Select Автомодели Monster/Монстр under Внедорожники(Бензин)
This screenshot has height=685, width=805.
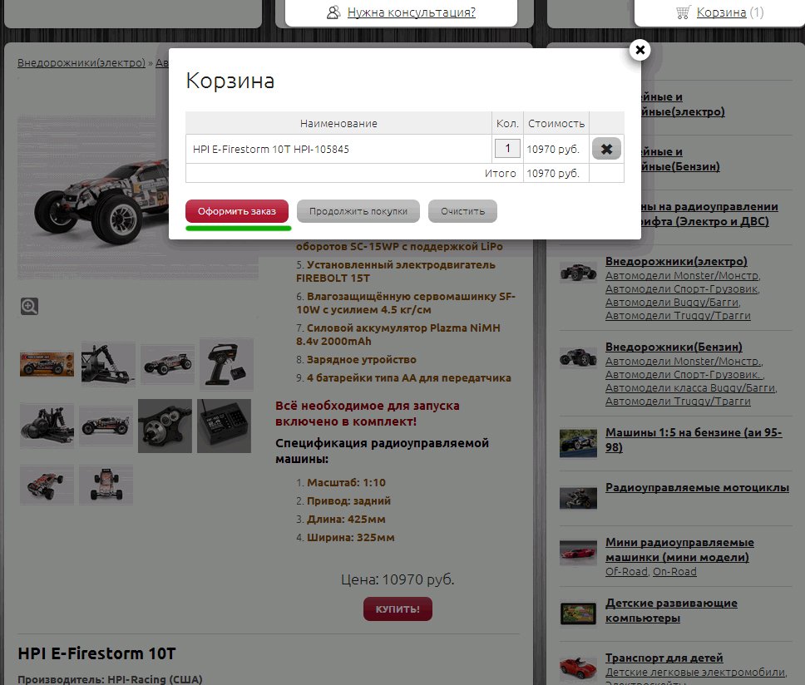684,362
